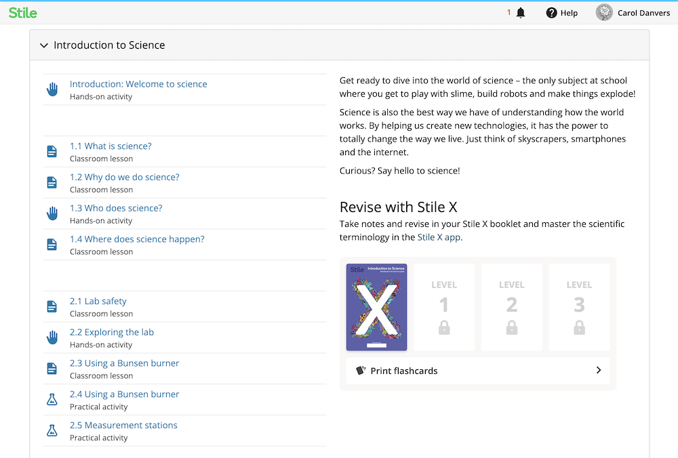
Task: Click document icon beside 1.4 Where does science happen?
Action: [52, 245]
